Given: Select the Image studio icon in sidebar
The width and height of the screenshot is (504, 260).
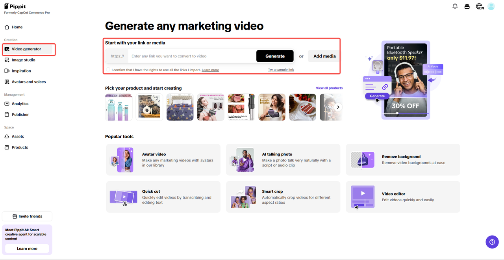Looking at the screenshot, I should pos(8,60).
